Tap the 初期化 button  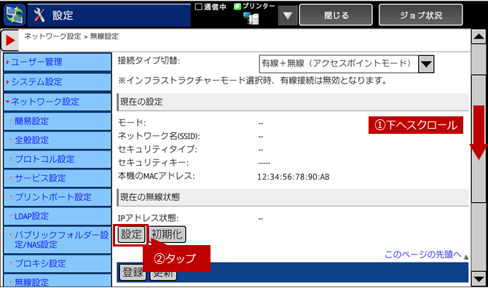pos(167,235)
